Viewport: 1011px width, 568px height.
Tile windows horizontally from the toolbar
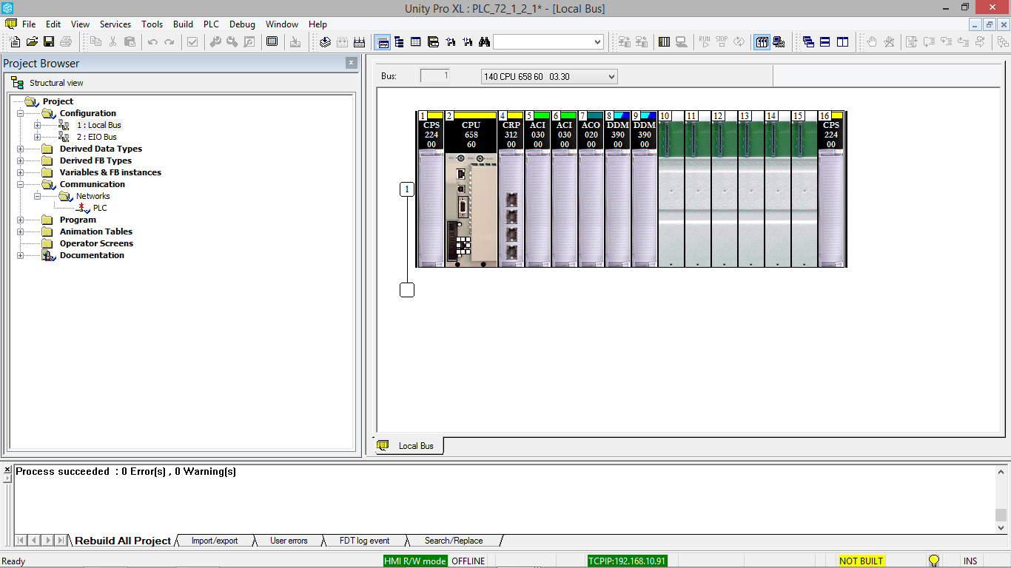[824, 42]
